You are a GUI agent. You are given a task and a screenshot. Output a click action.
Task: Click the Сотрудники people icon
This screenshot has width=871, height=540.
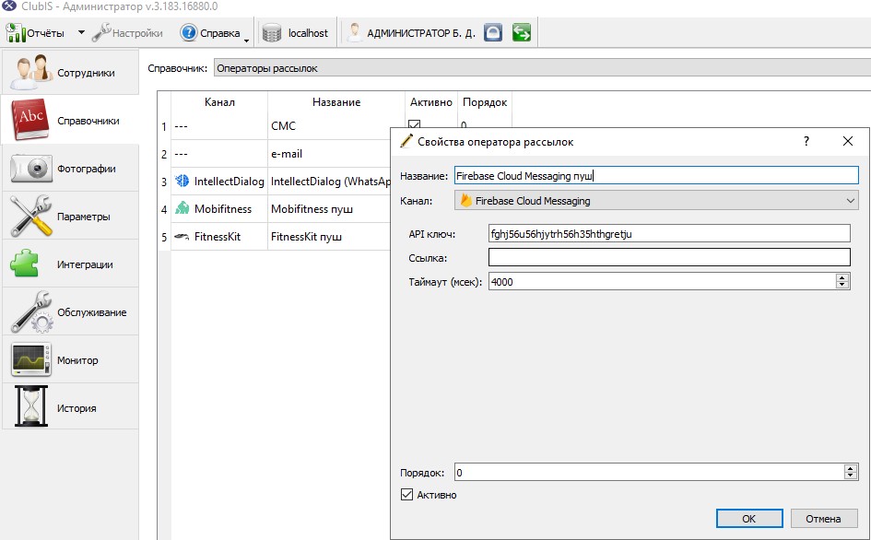tap(31, 72)
